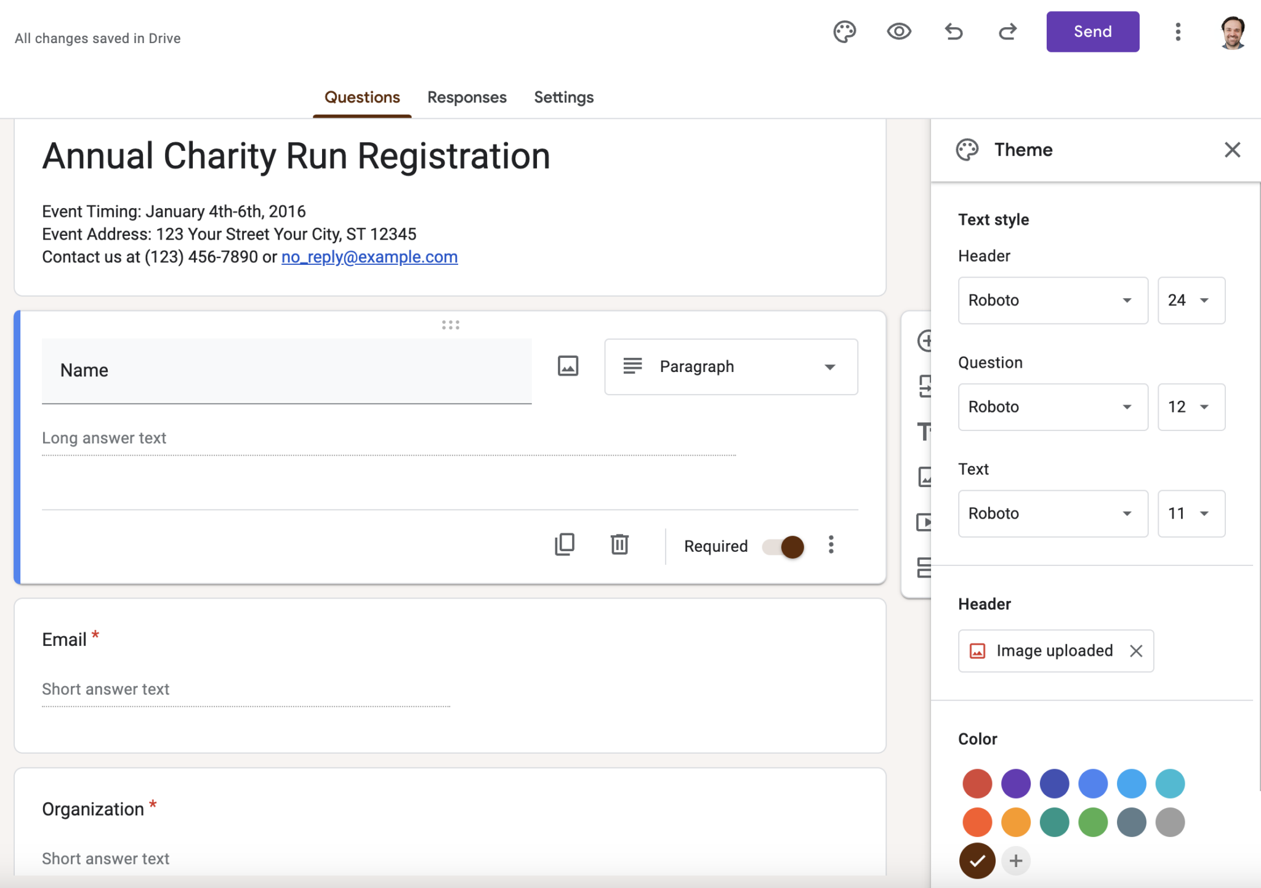Preview the form
This screenshot has width=1261, height=888.
[x=898, y=31]
